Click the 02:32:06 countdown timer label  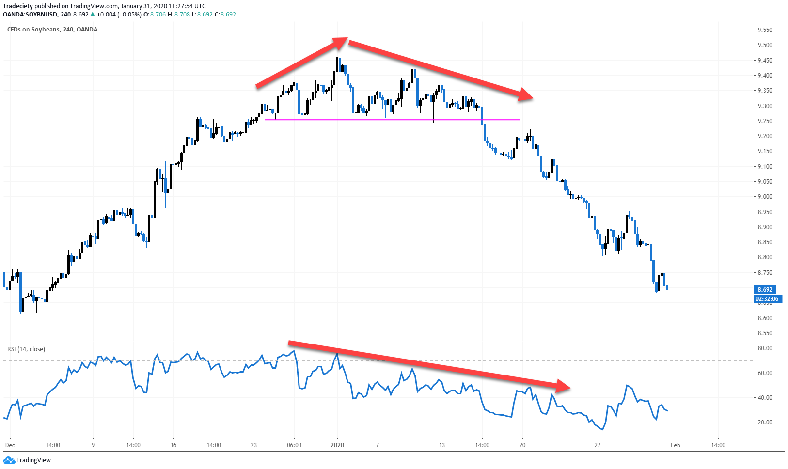[767, 299]
